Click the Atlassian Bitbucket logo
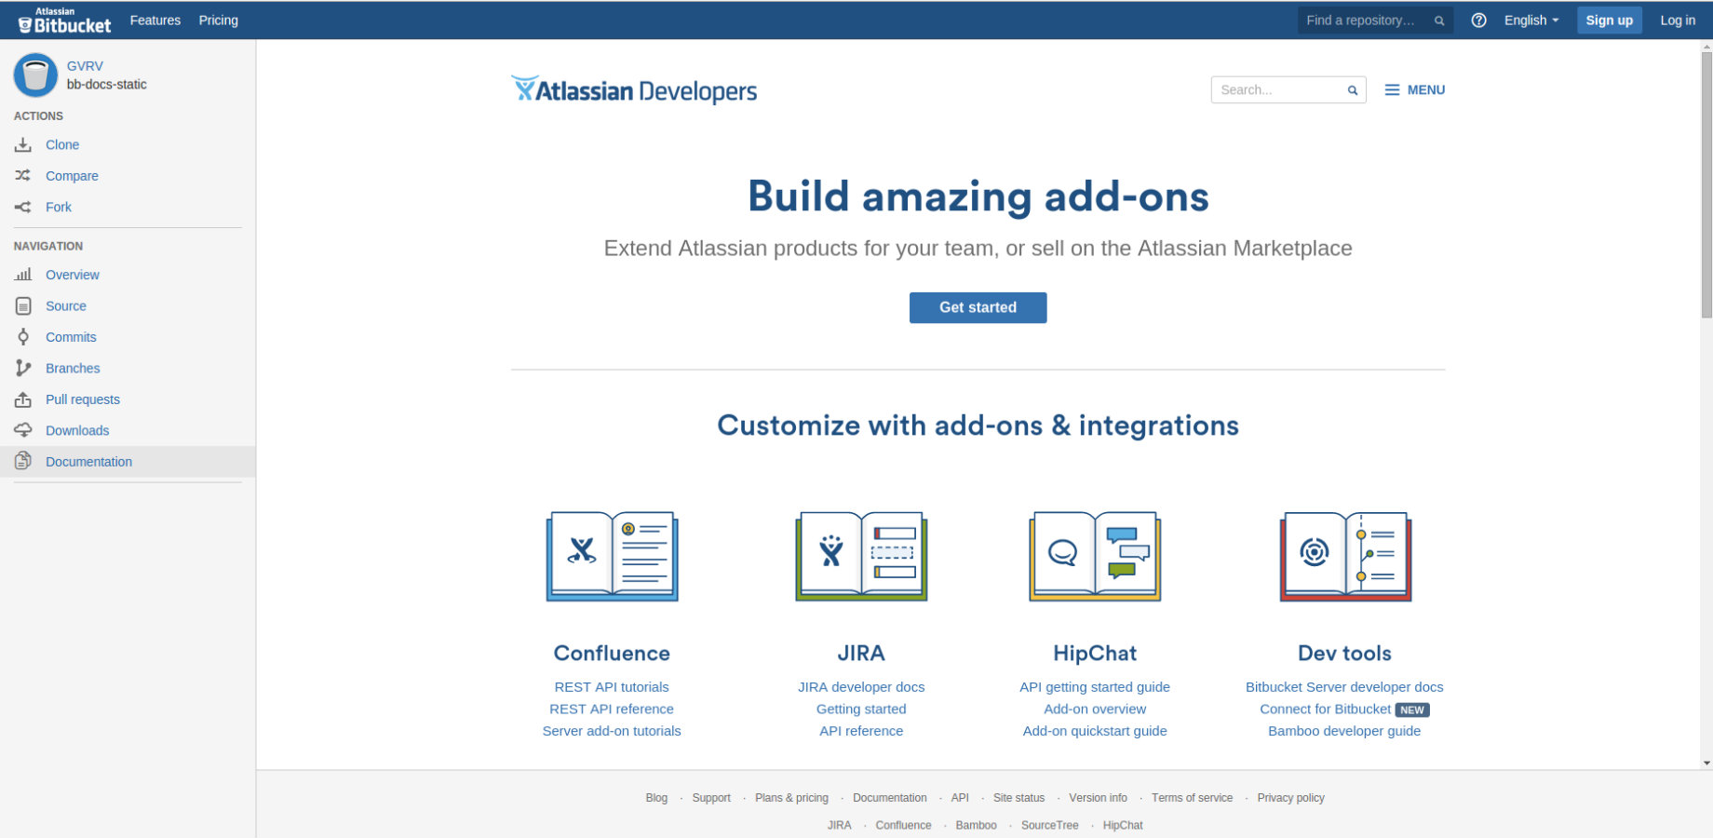This screenshot has width=1713, height=838. (64, 20)
